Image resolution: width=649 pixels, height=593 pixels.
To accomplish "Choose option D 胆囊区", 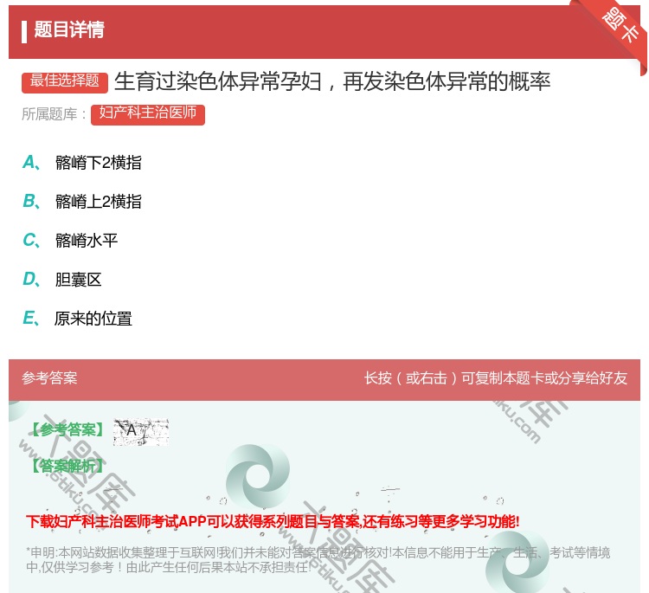I will [x=61, y=280].
